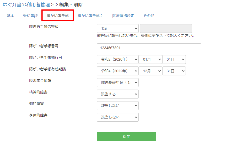
Task: Switch to the 受給者証 tab
Action: (x=30, y=16)
